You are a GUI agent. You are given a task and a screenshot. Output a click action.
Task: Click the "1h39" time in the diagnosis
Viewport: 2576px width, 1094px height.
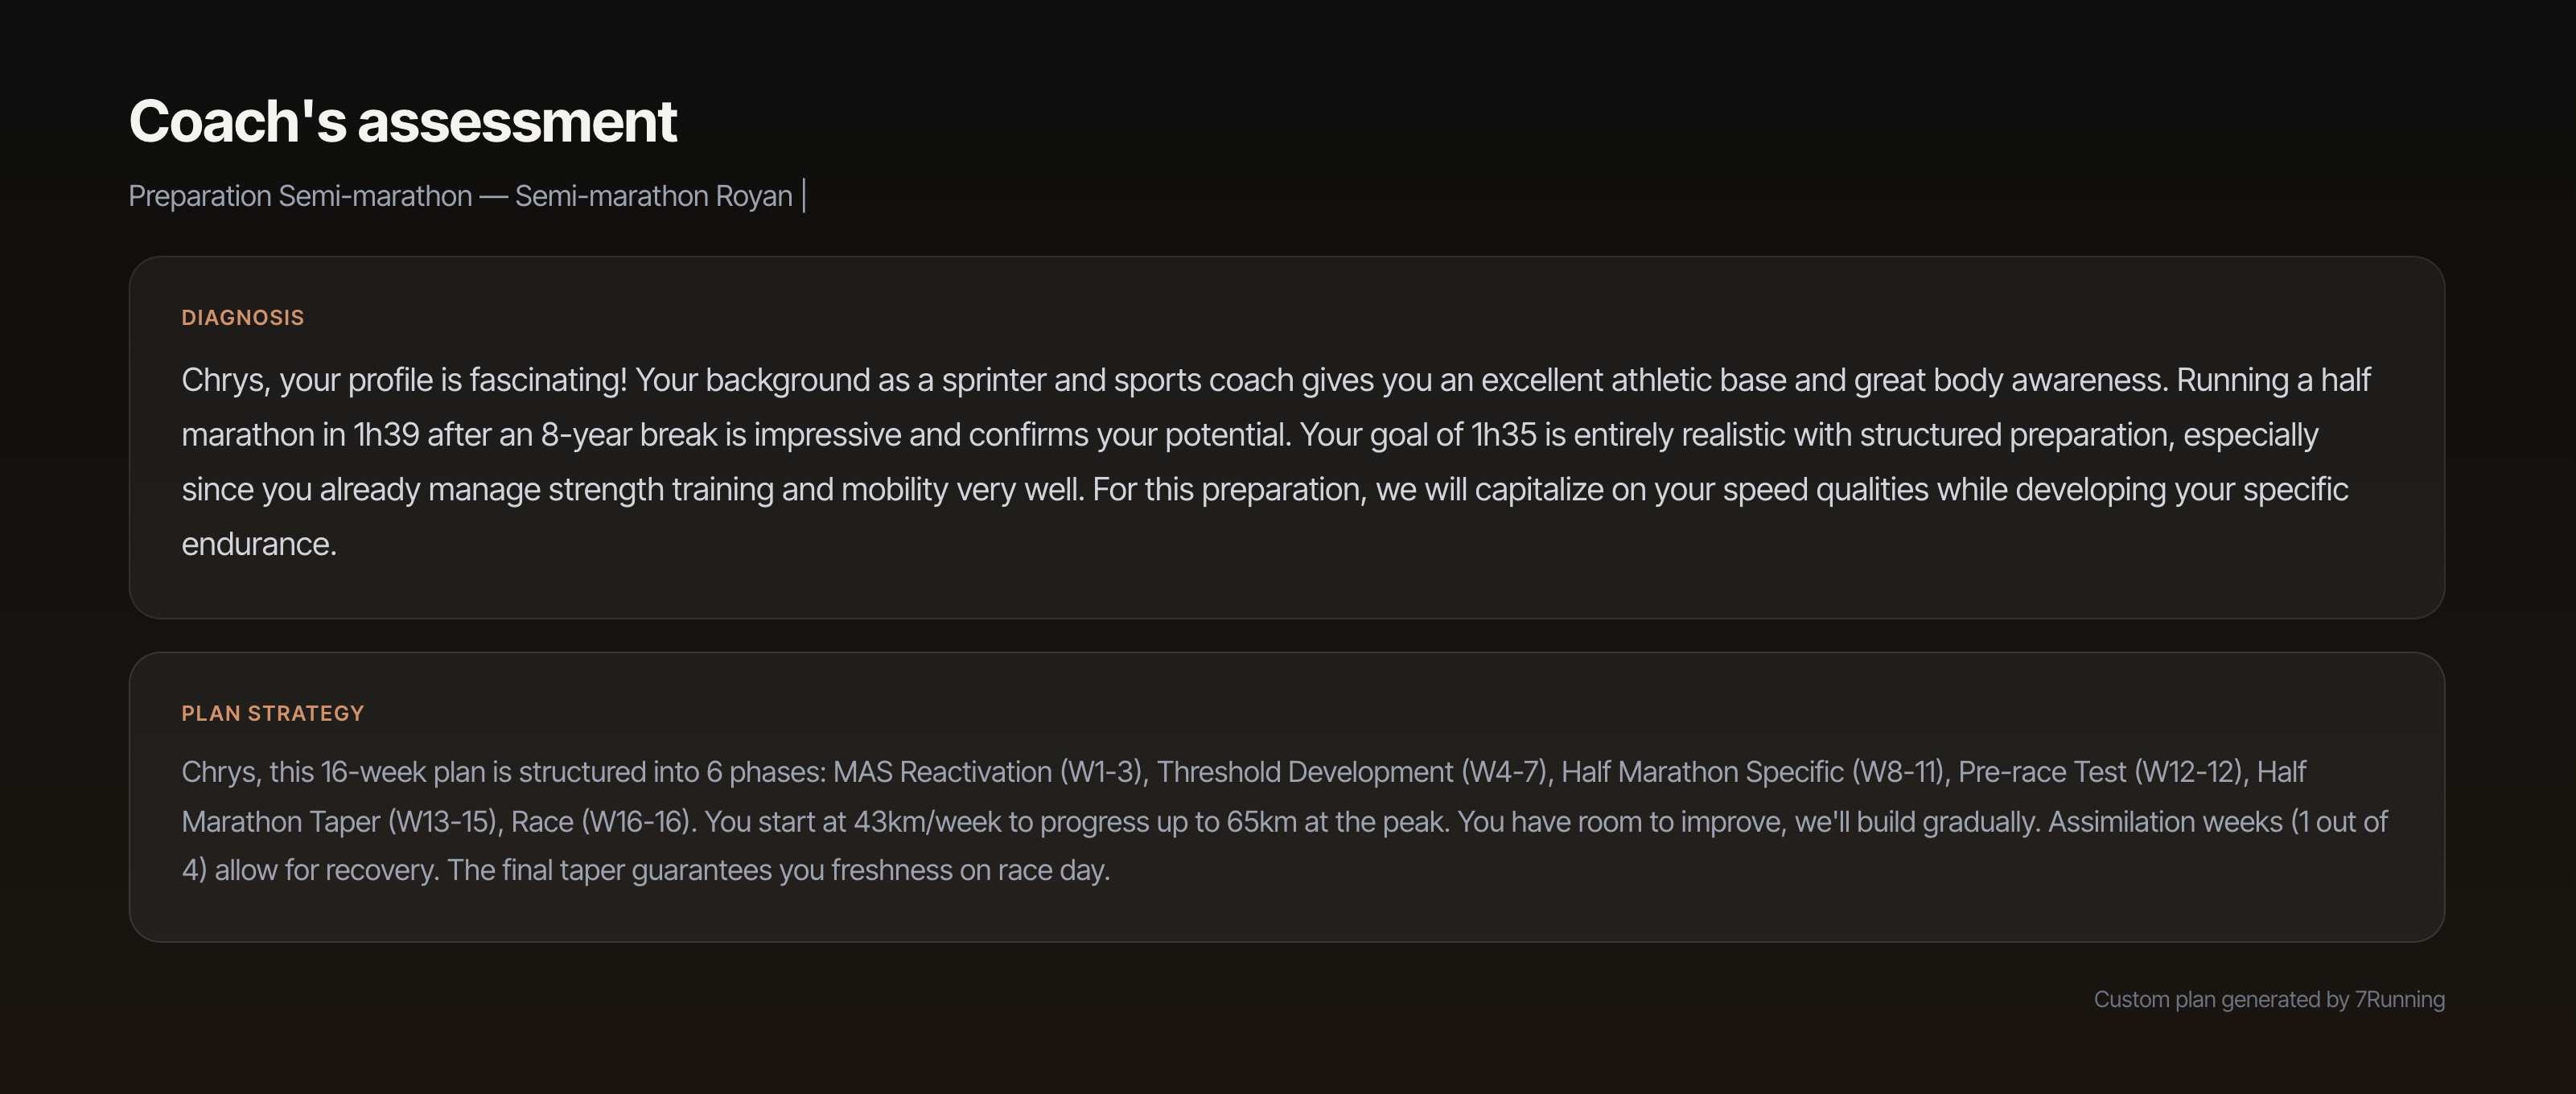pyautogui.click(x=386, y=435)
